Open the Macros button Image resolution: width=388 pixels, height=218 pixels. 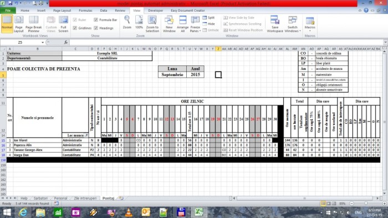click(x=310, y=23)
